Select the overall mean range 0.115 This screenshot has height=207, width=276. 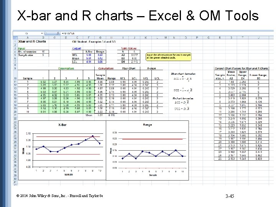tap(112, 115)
